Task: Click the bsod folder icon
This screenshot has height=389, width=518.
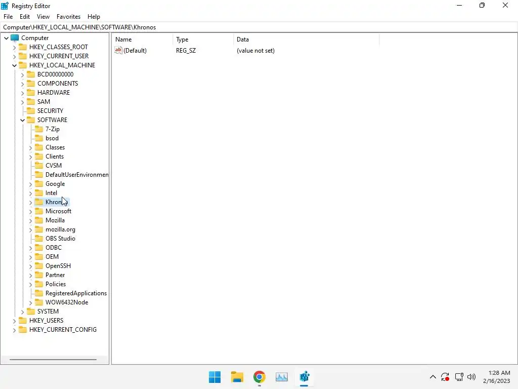Action: [x=39, y=138]
